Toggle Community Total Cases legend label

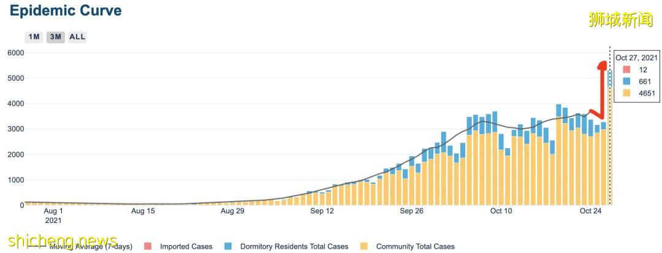click(415, 246)
